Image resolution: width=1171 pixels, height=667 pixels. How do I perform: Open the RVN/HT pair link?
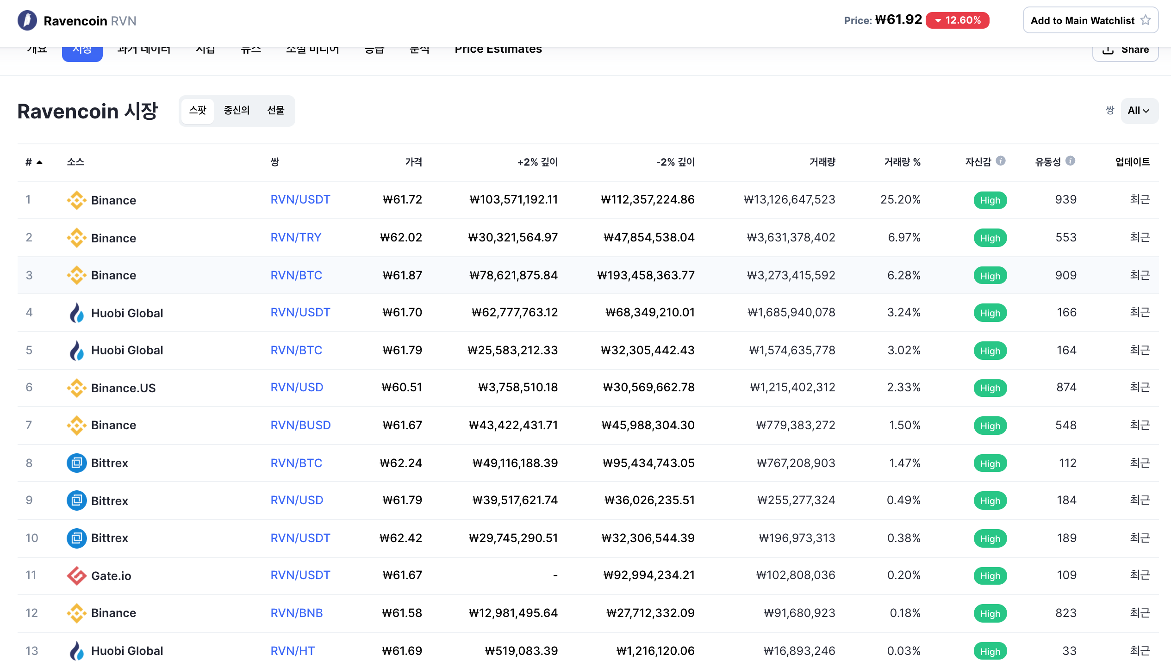tap(293, 651)
